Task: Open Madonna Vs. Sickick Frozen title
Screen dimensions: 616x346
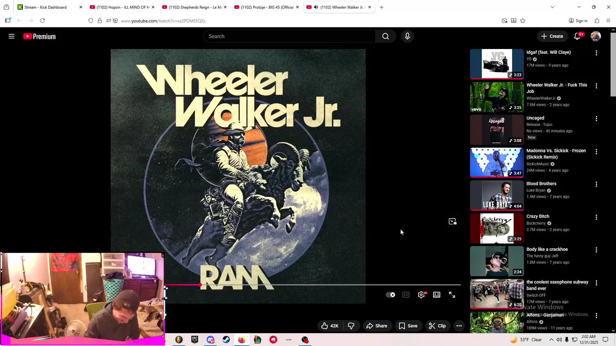Action: [x=556, y=154]
